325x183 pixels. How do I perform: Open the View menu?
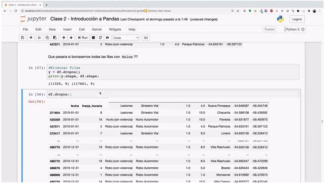click(52, 29)
